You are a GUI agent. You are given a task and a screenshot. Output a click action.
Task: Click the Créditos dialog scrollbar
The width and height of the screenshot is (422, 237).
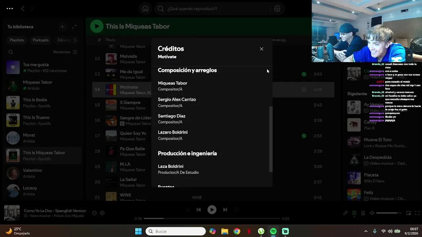click(271, 139)
